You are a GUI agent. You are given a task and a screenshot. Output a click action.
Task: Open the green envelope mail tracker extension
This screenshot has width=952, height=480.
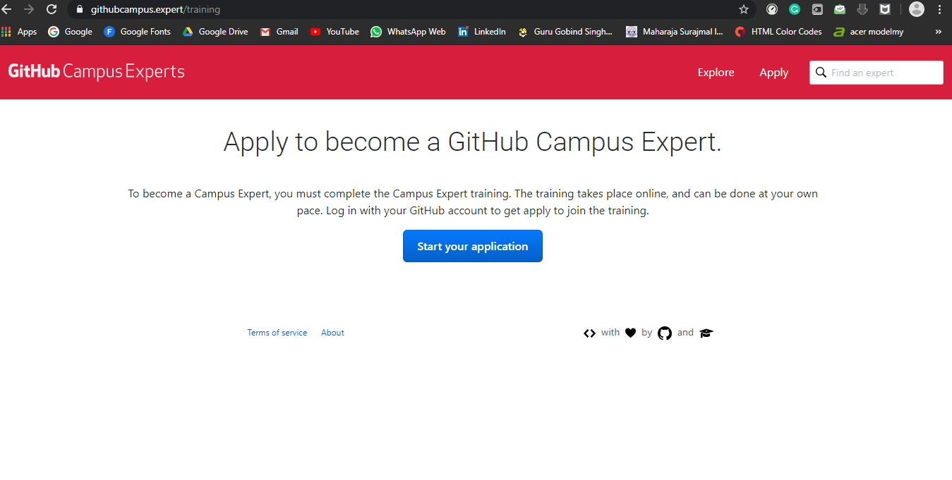tap(840, 9)
